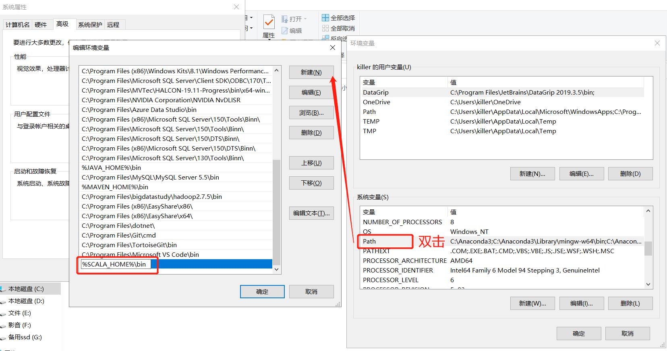667x351 pixels.
Task: Select the C:\Program Files\dotnet\ entry
Action: (176, 226)
